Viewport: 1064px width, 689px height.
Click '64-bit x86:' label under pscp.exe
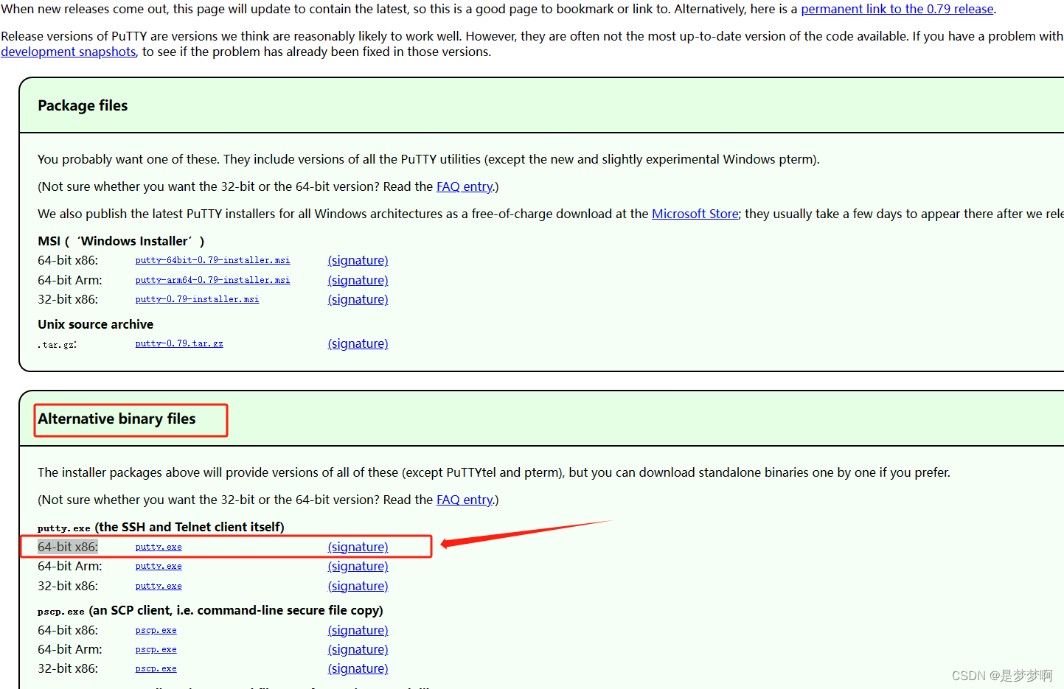click(68, 630)
